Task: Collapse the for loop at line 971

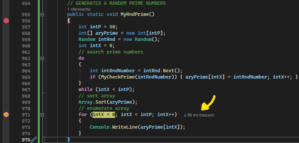Action: [x=43, y=115]
